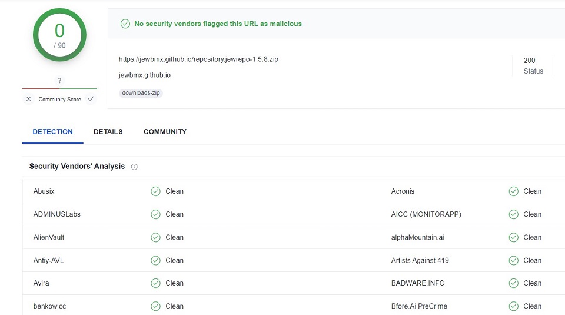
Task: Click the benkow.cc clean checkmark icon
Action: (155, 306)
